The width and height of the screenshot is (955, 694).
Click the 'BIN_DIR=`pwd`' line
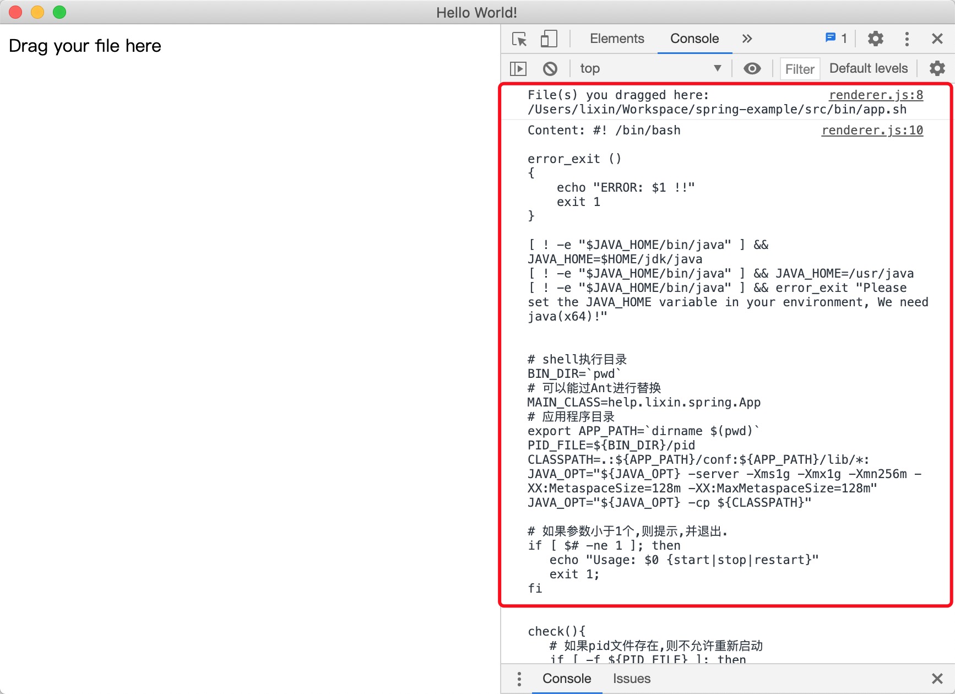pyautogui.click(x=574, y=373)
